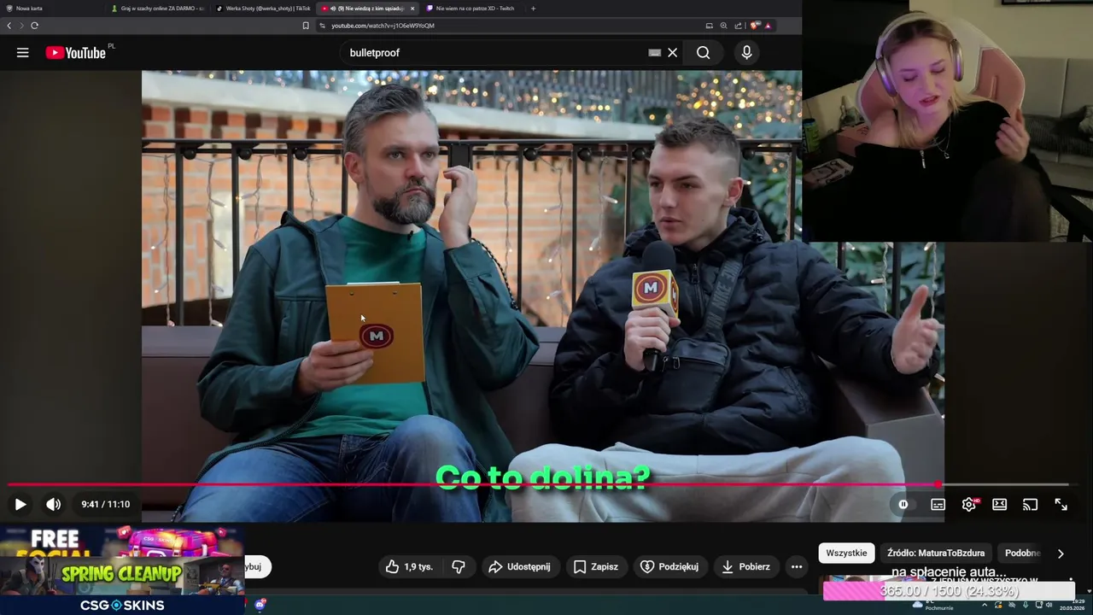Screen dimensions: 1093x615
Task: Toggle subtitles on the player
Action: [938, 505]
